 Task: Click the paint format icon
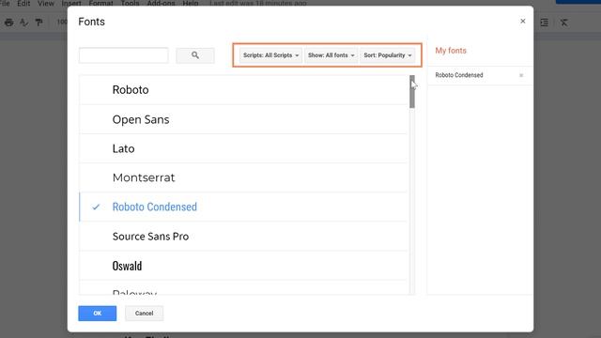[39, 23]
